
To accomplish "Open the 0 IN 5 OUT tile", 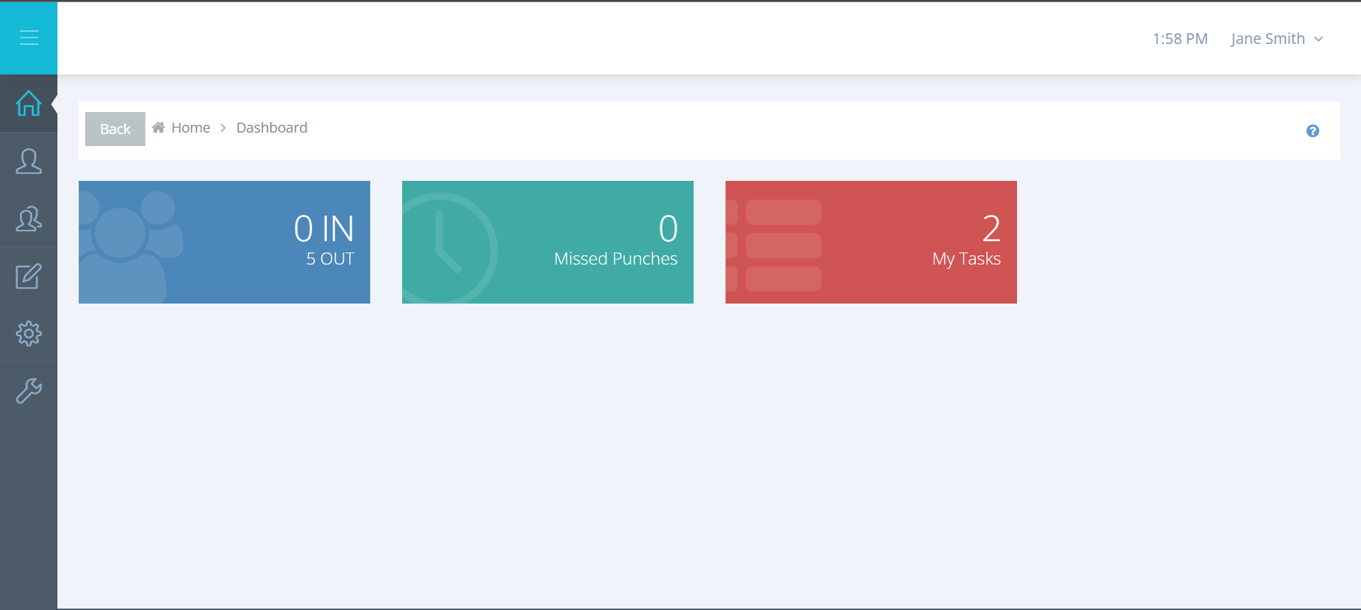I will click(224, 242).
